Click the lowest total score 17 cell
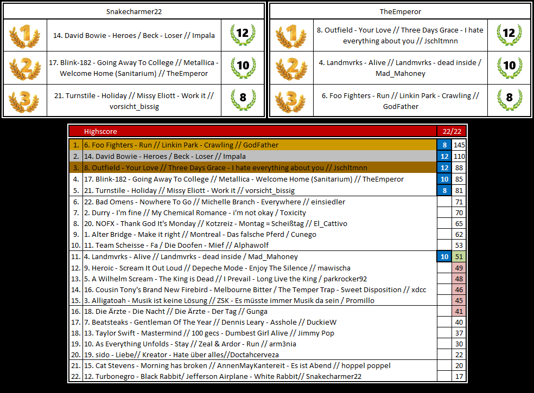Viewport: 534px width, 393px height. pyautogui.click(x=459, y=376)
